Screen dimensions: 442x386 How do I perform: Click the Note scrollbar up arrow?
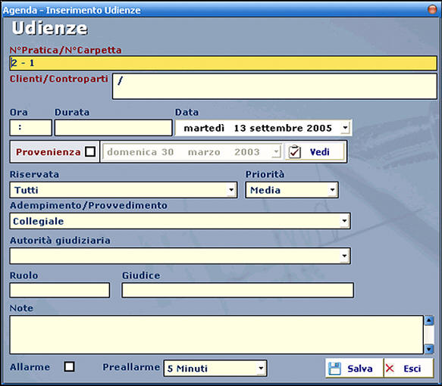tap(429, 320)
